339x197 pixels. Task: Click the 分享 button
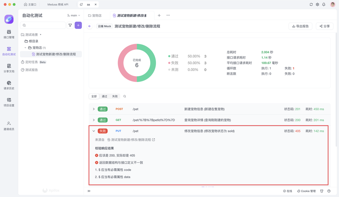click(x=324, y=26)
